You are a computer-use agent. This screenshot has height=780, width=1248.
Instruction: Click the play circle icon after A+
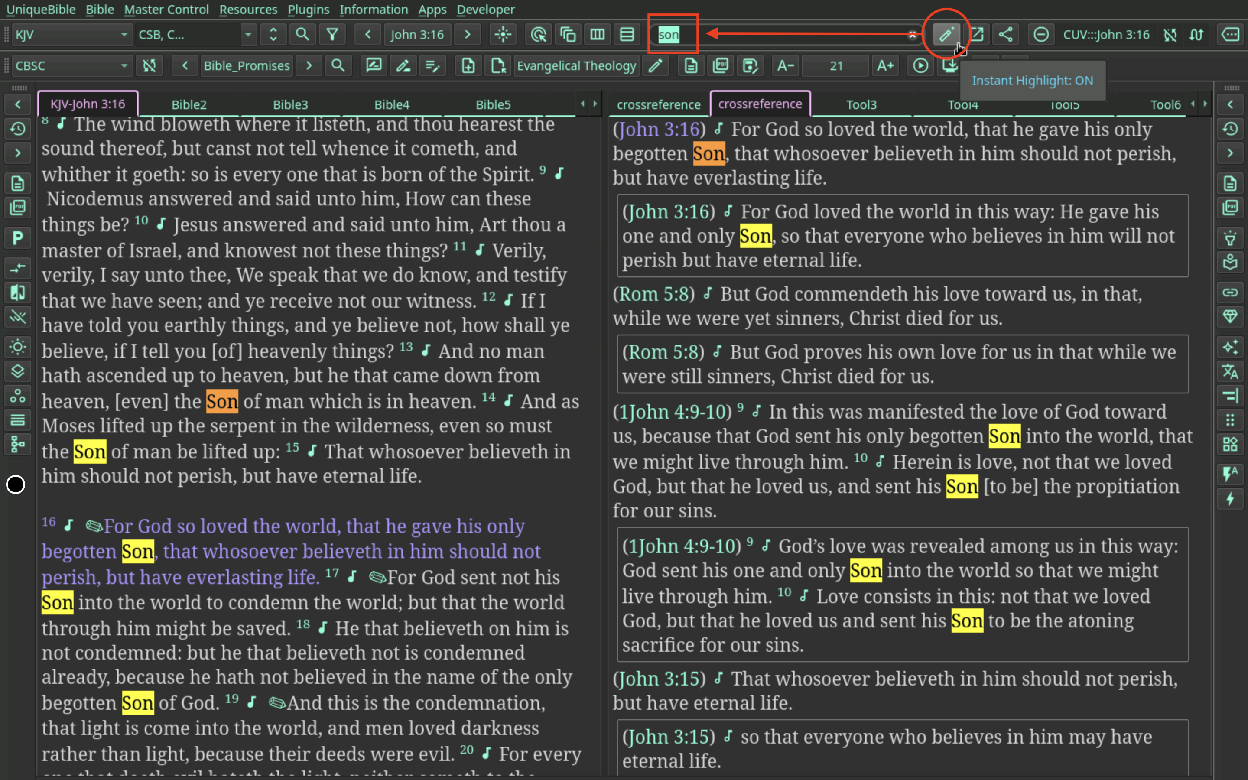tap(920, 65)
